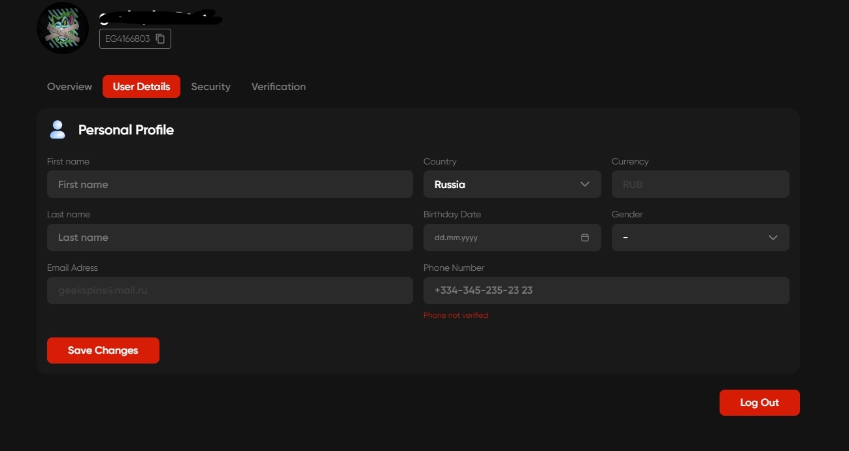Click into the Last name field

229,238
